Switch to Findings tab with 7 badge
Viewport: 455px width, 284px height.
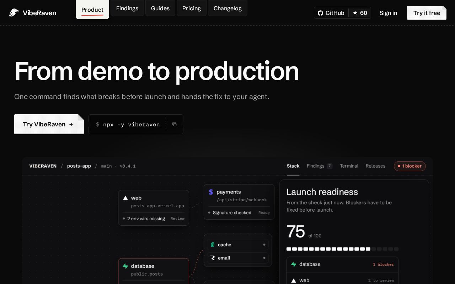click(320, 166)
